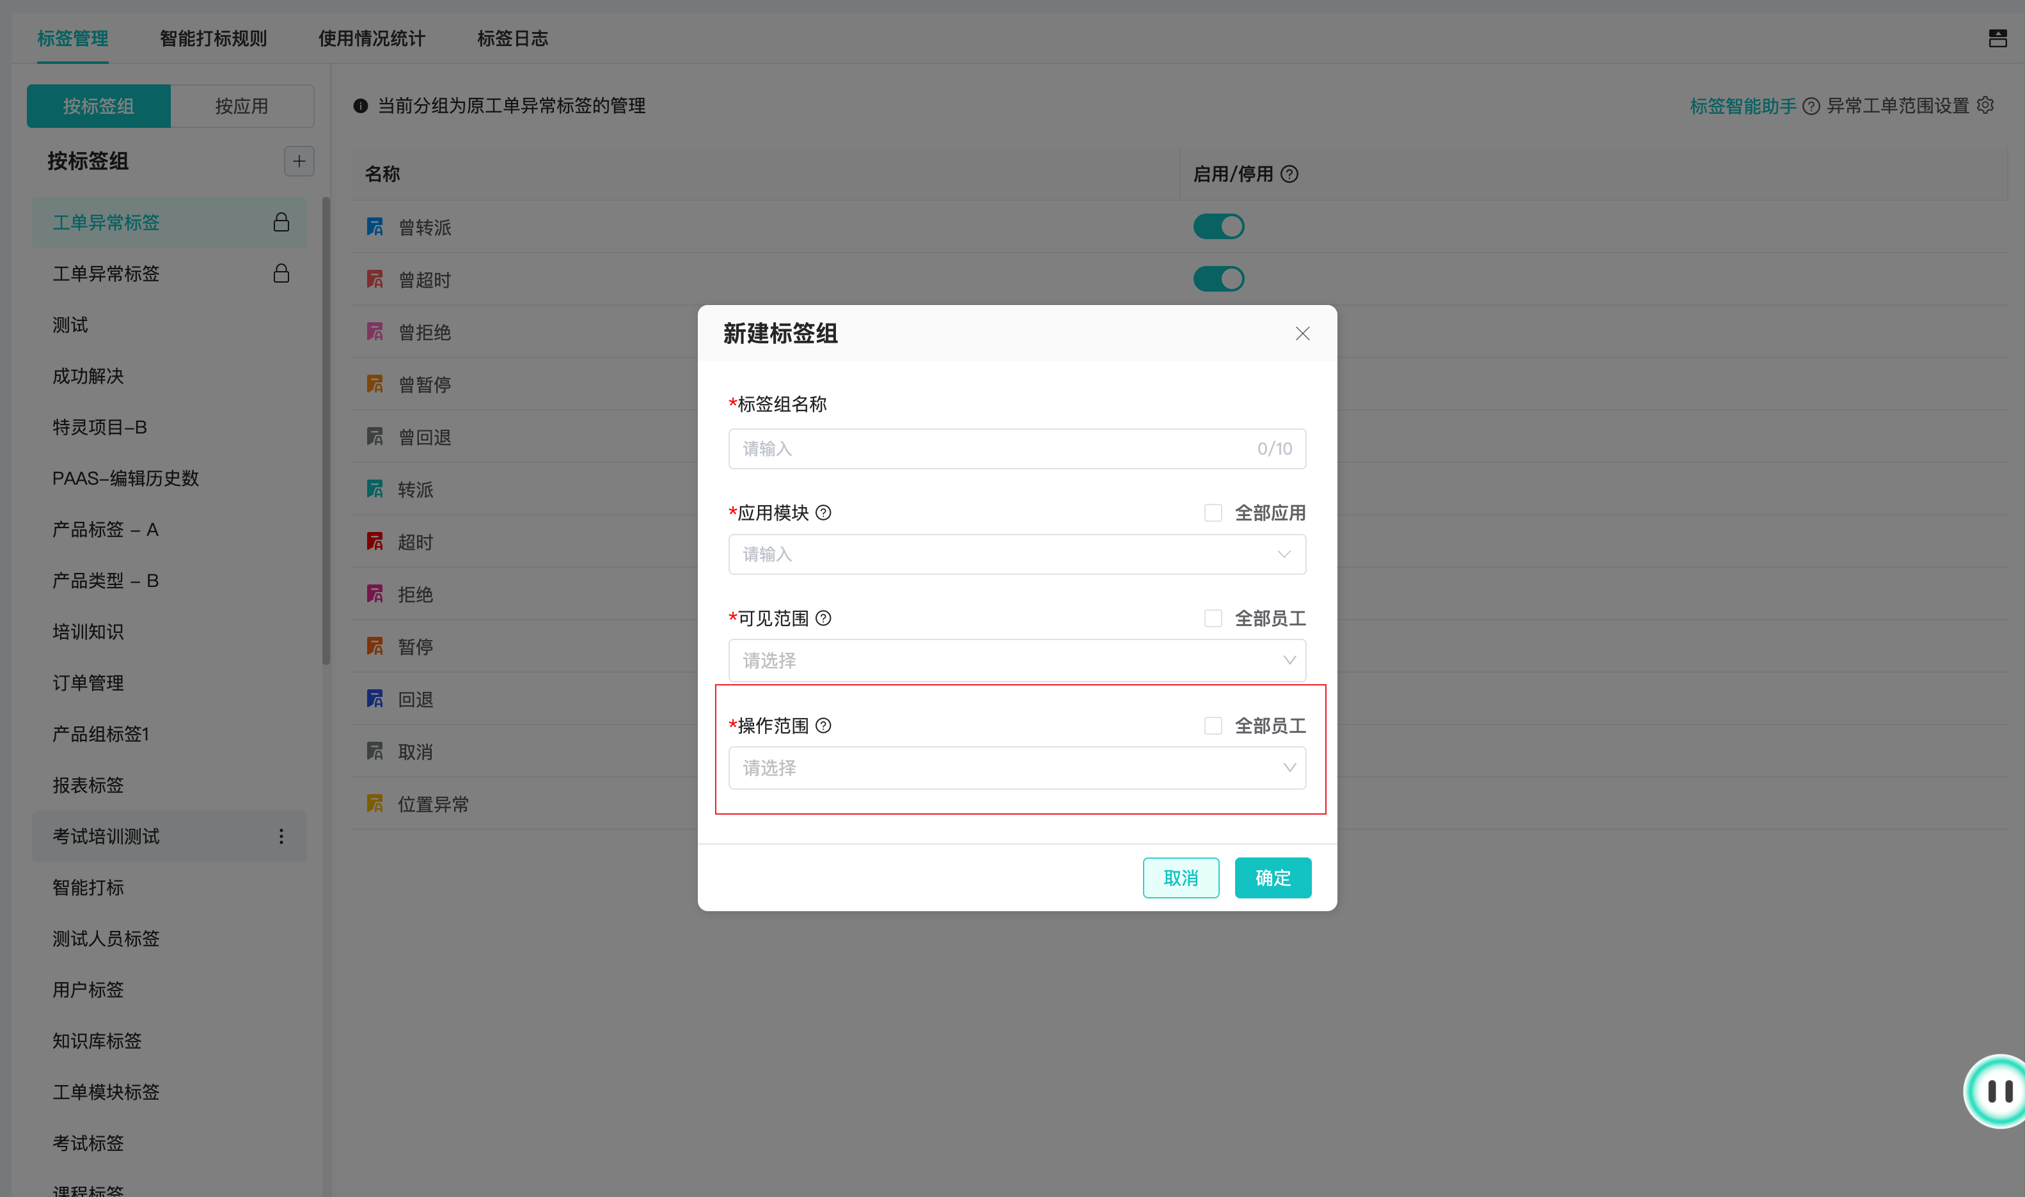Click the tag icon of 曾转派
This screenshot has height=1197, width=2025.
tap(375, 226)
